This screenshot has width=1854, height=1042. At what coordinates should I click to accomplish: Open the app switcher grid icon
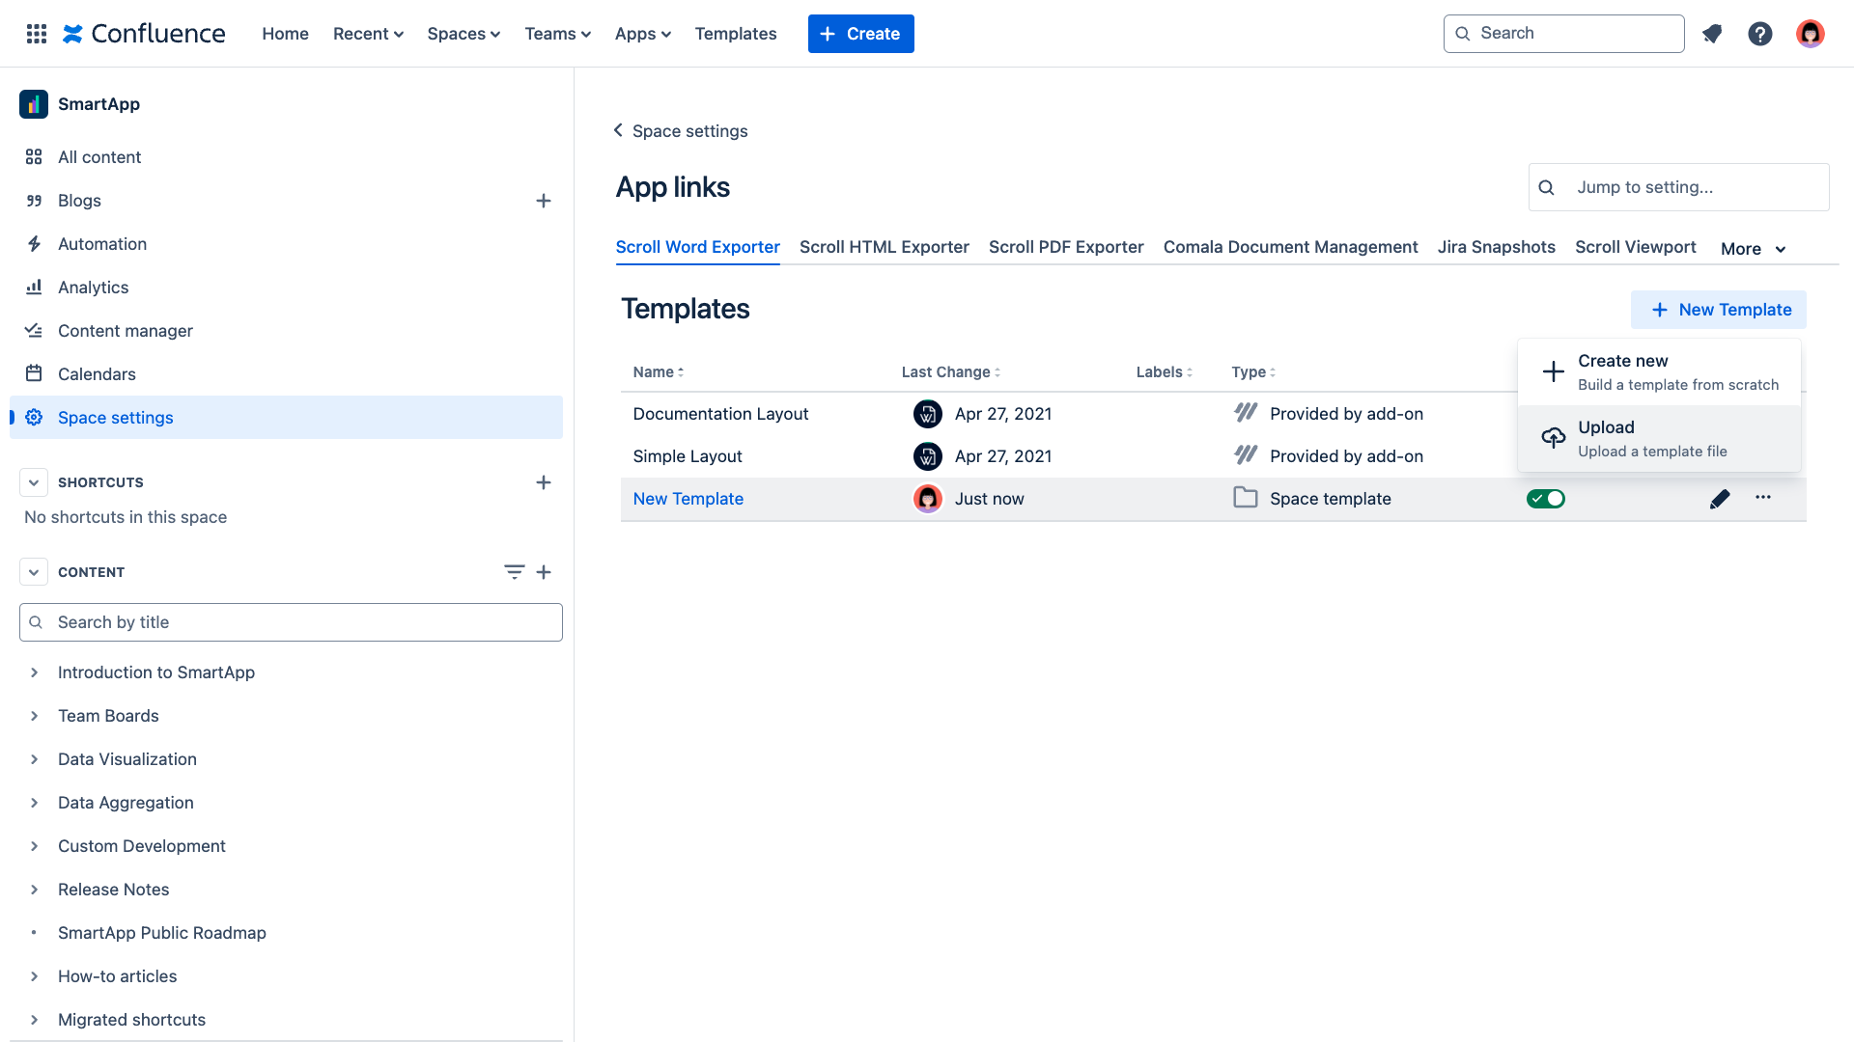pos(37,34)
